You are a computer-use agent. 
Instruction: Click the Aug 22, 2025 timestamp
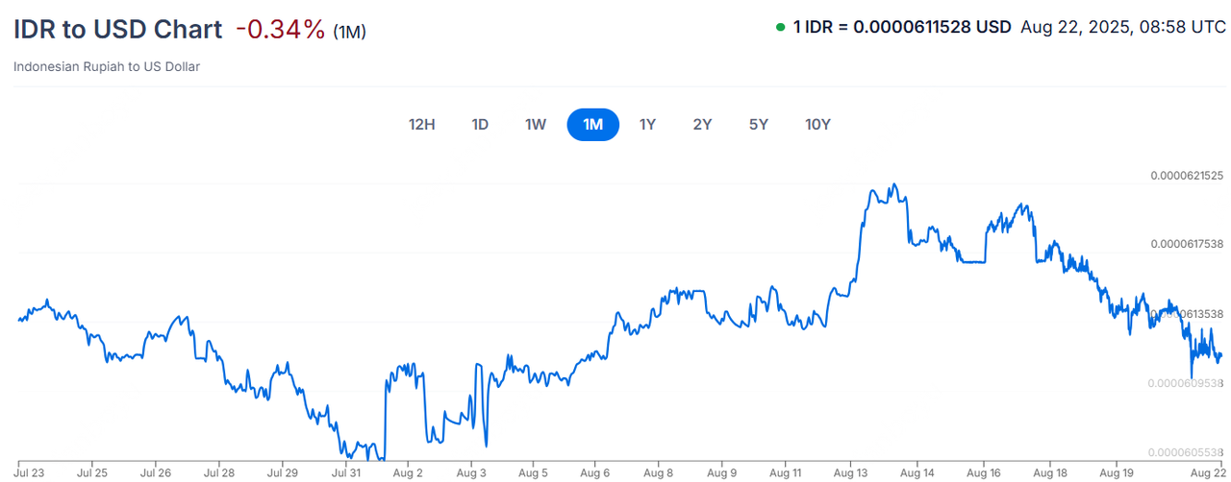(1123, 27)
